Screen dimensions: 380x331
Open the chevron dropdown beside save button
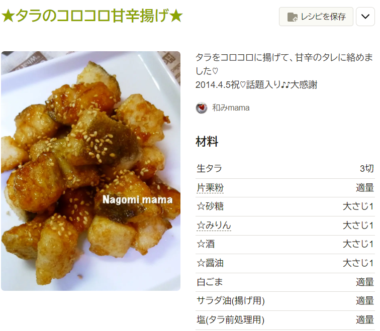pos(365,17)
